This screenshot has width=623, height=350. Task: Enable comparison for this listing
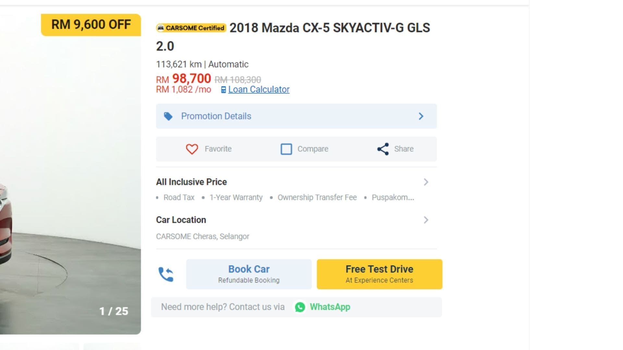coord(304,149)
